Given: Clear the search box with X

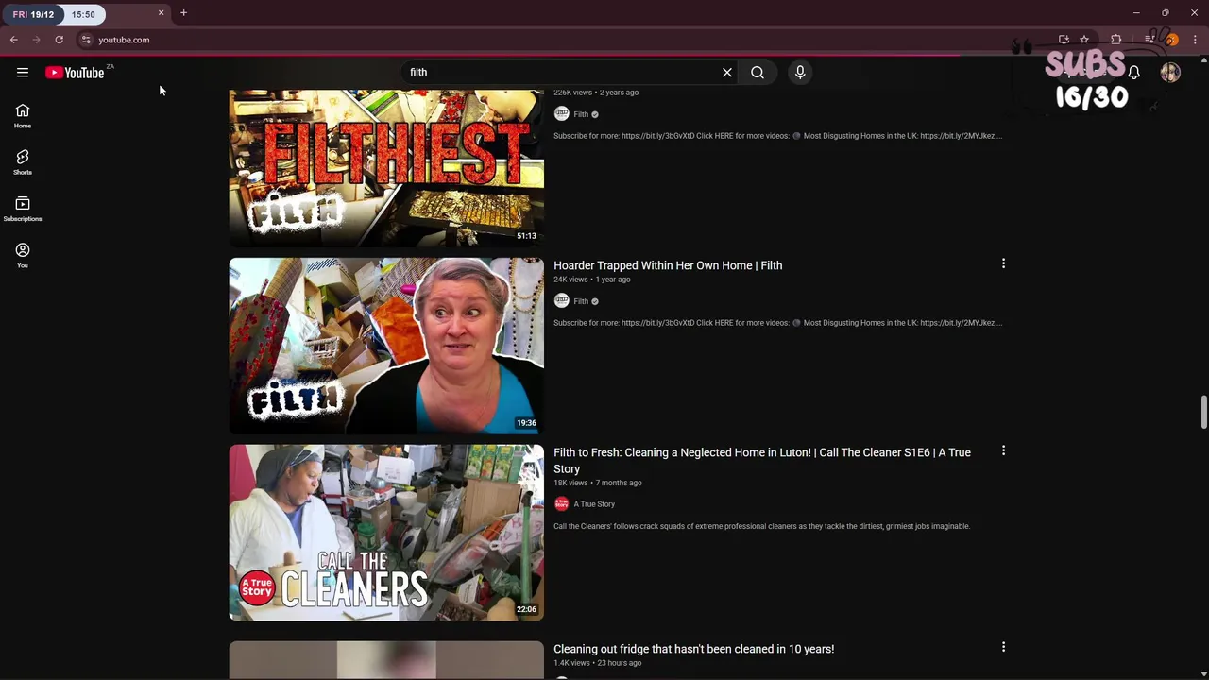Looking at the screenshot, I should (727, 73).
